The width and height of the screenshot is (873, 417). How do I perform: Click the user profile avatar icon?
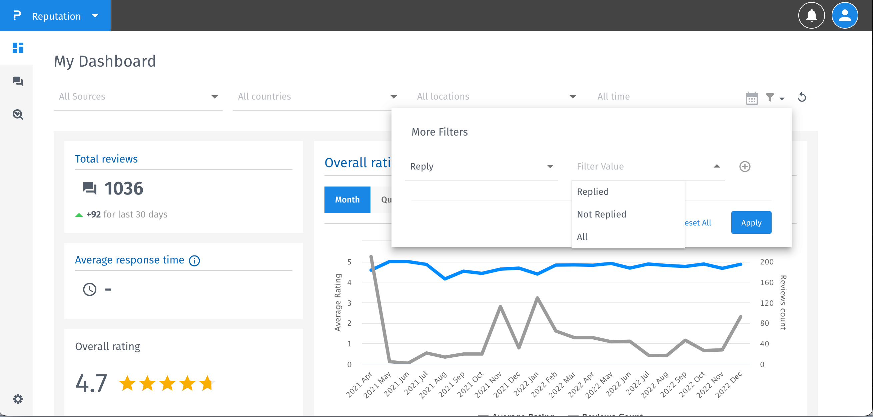[x=845, y=16]
